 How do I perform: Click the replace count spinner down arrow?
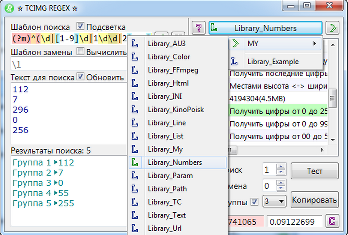coord(281,188)
